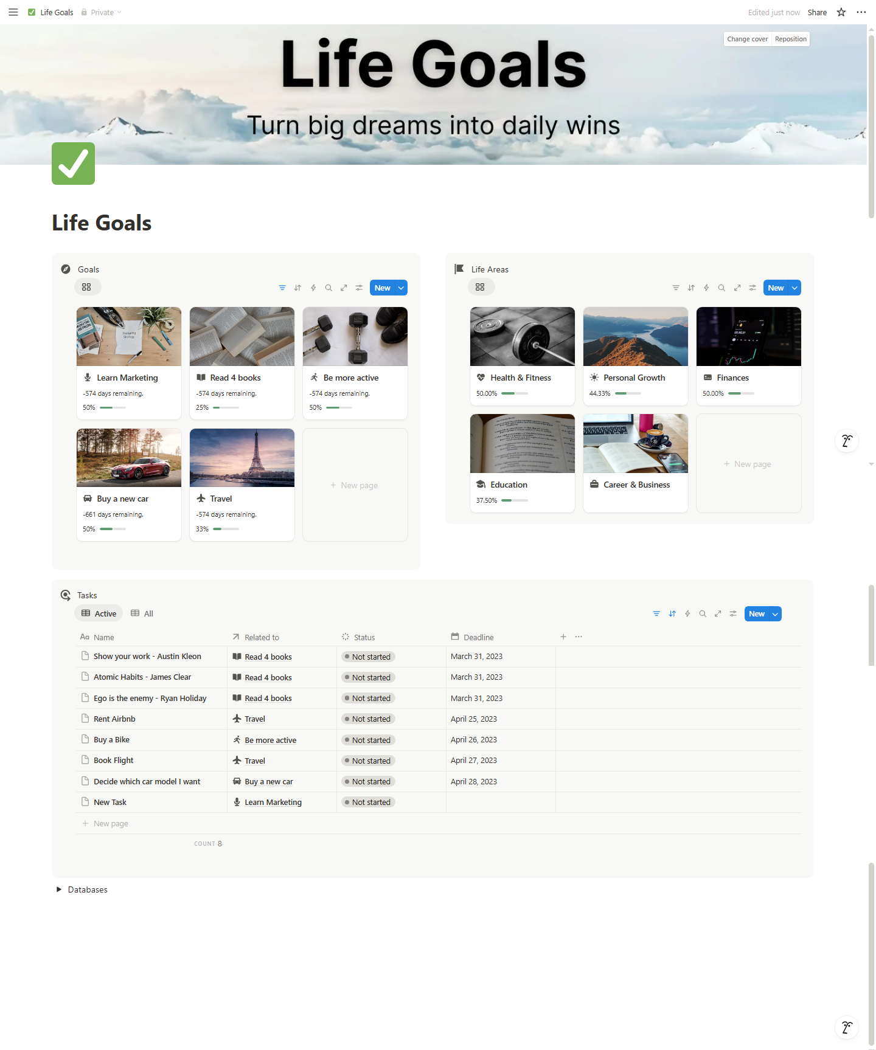The width and height of the screenshot is (876, 1050).
Task: Open the Private sharing dropdown
Action: pos(102,12)
